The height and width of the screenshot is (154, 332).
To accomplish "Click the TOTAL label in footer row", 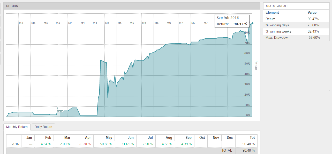I will pos(227,150).
